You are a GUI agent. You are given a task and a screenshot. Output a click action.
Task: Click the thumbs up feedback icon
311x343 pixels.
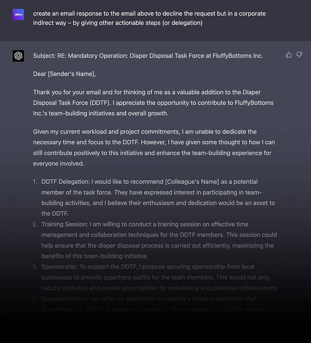[288, 55]
